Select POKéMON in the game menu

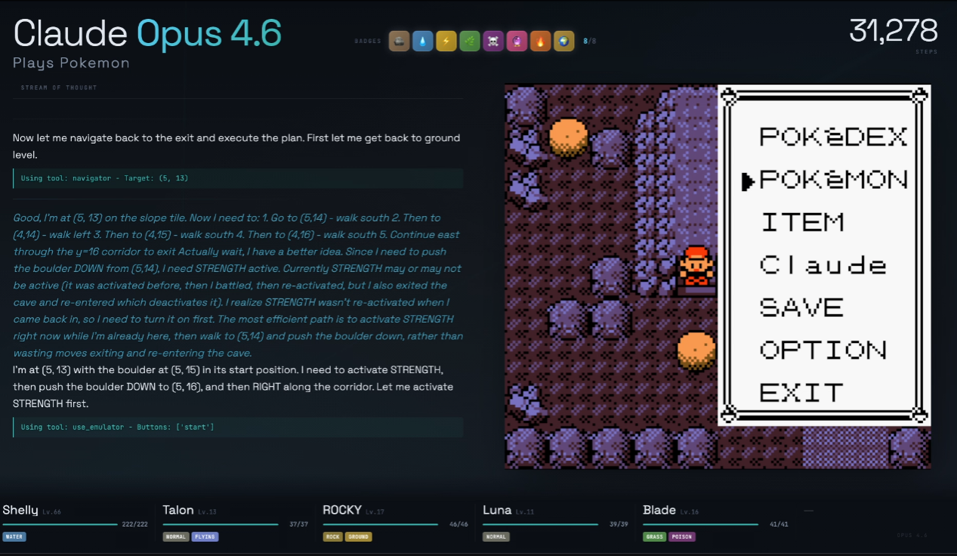tap(832, 180)
